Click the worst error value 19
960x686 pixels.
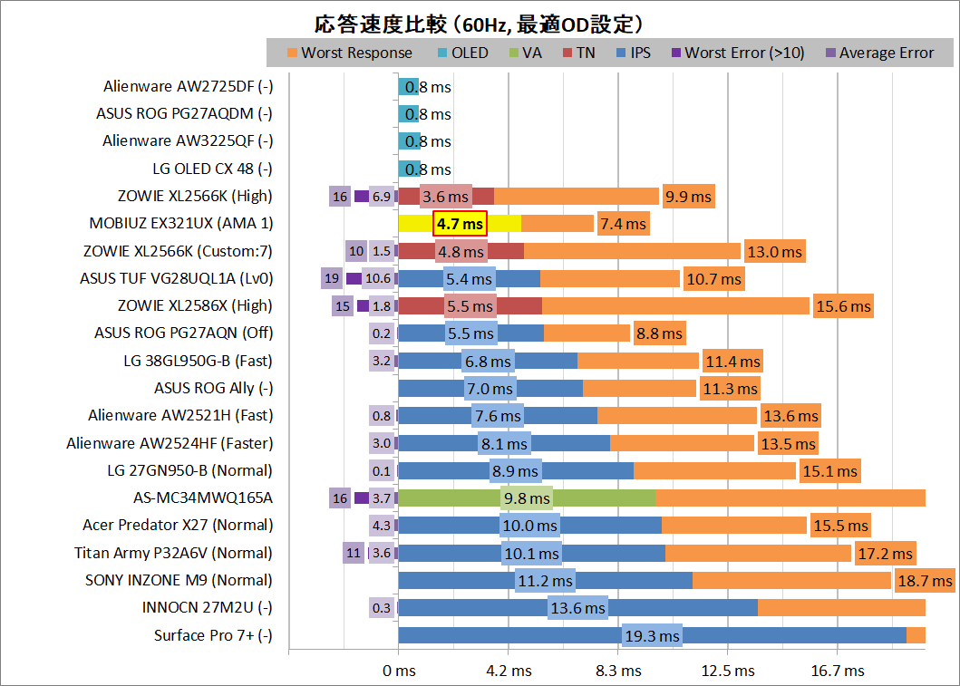(332, 278)
